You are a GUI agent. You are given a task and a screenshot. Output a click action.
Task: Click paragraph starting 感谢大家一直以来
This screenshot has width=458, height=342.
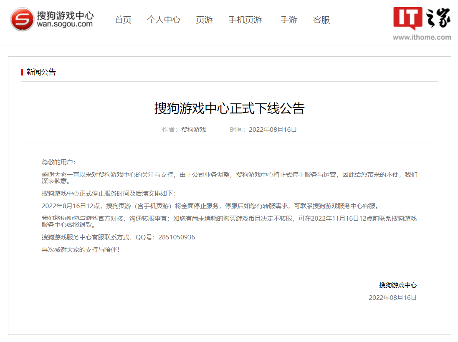click(229, 178)
